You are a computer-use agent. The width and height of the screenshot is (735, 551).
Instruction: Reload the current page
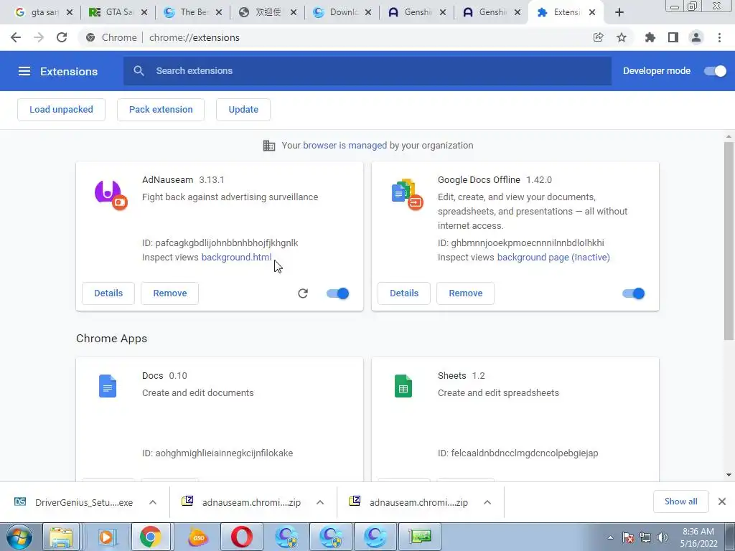point(62,37)
